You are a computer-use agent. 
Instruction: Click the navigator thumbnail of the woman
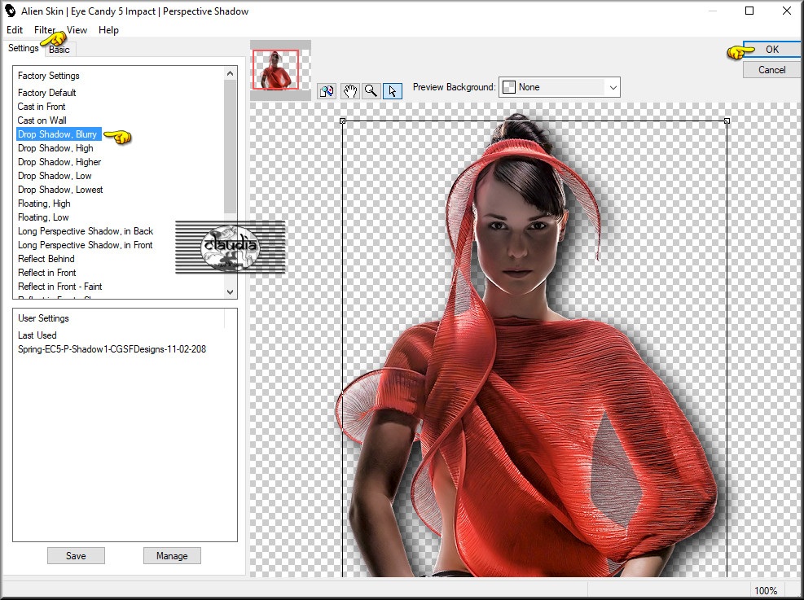point(275,70)
